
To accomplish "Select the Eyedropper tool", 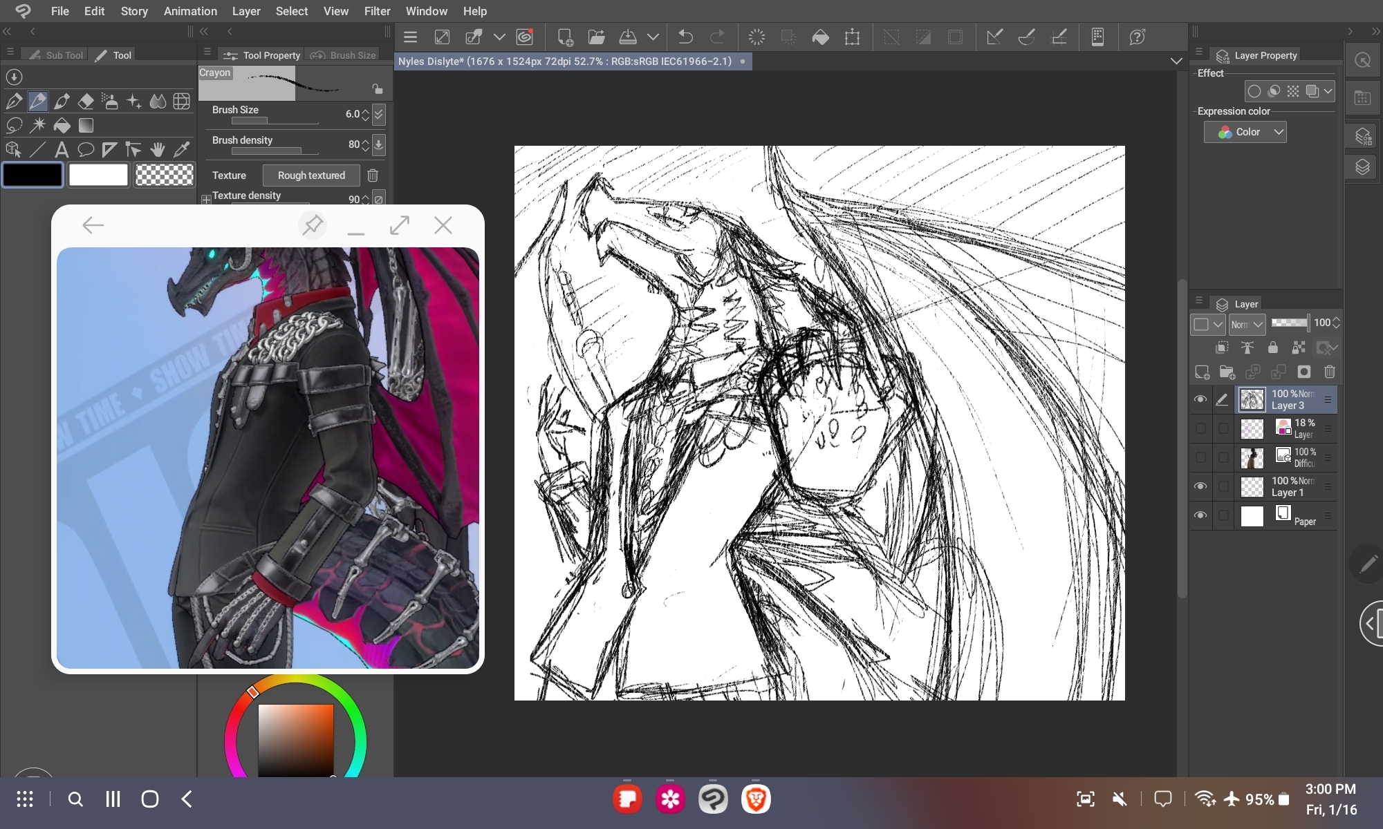I will [x=182, y=149].
